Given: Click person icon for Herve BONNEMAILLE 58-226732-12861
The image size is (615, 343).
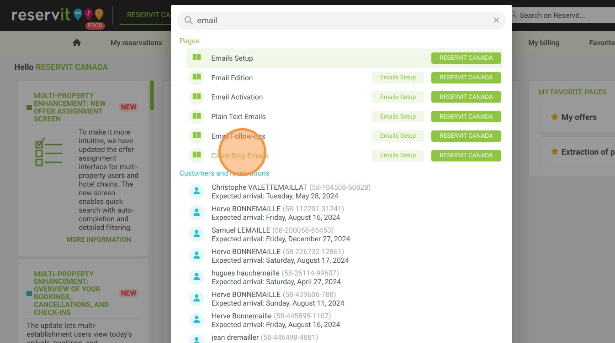Looking at the screenshot, I should tap(196, 256).
